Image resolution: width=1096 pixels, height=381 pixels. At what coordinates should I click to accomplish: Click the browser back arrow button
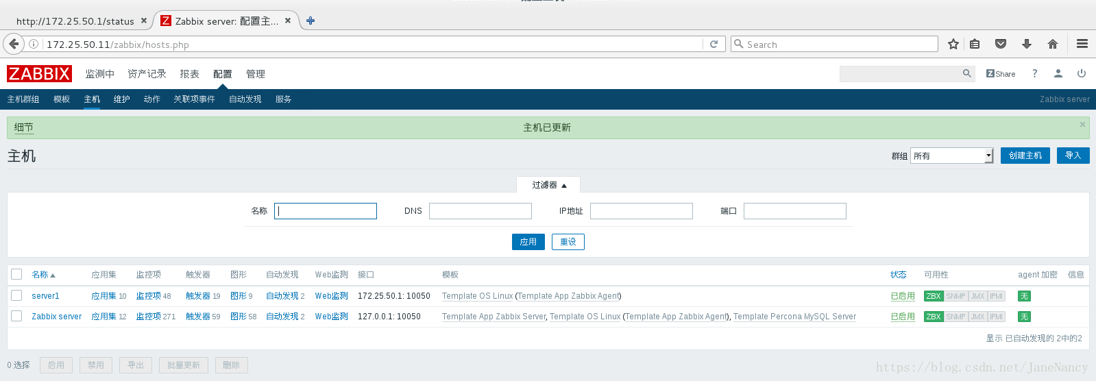point(14,44)
